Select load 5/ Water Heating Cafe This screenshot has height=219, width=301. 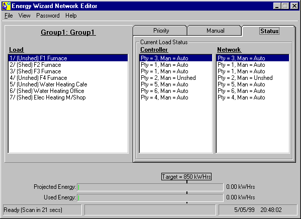pos(68,84)
